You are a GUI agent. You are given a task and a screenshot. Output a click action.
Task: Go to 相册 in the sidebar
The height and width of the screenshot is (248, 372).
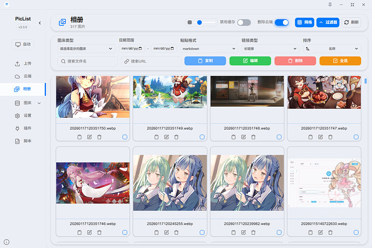coord(23,89)
